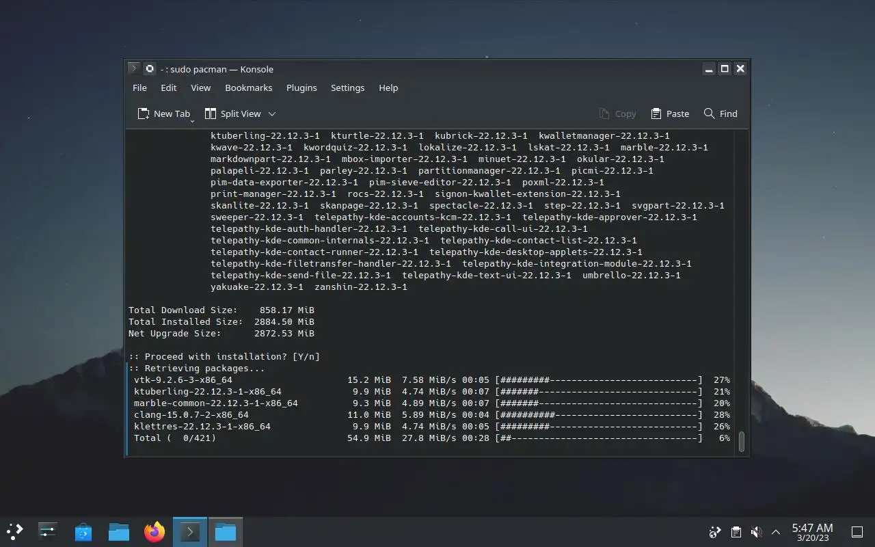Click print-manager-22.12.3-1 in the package list
Image resolution: width=875 pixels, height=547 pixels.
[x=273, y=194]
